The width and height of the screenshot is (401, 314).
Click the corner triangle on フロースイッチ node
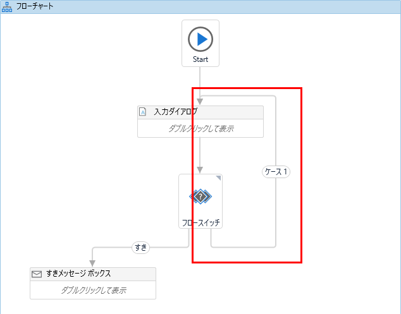219,178
